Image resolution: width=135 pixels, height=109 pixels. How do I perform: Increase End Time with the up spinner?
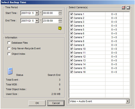(x=60, y=20)
